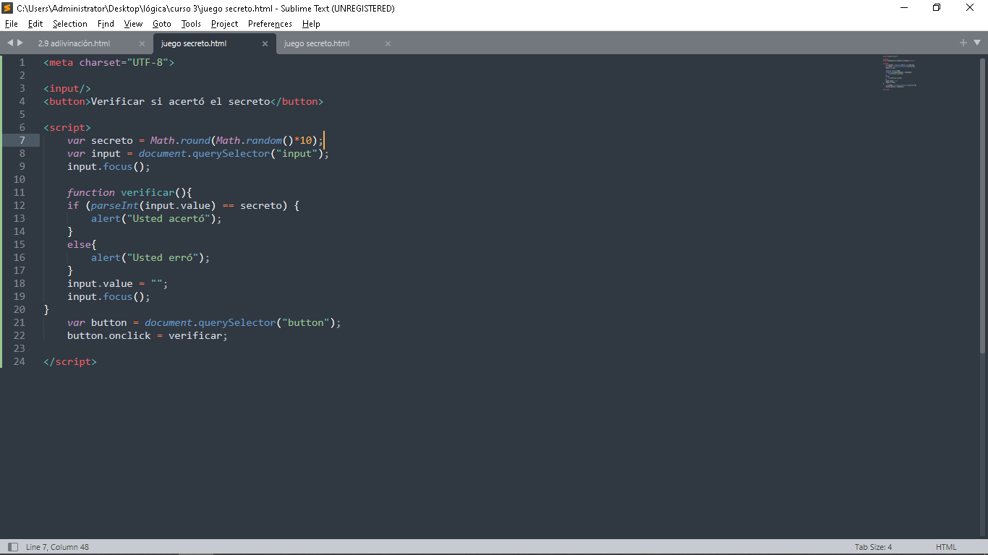988x555 pixels.
Task: Switch to the third juego secreto.html tab
Action: (317, 43)
